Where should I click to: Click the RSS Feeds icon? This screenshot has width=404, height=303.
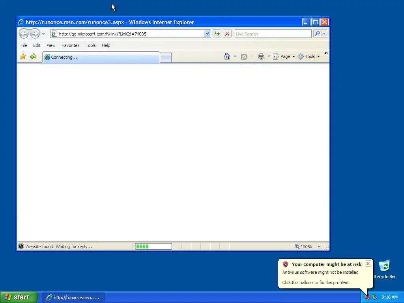(244, 57)
